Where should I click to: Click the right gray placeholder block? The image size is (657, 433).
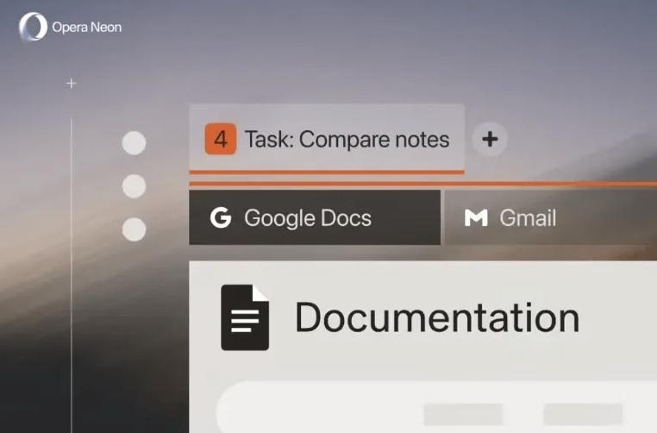tap(583, 414)
